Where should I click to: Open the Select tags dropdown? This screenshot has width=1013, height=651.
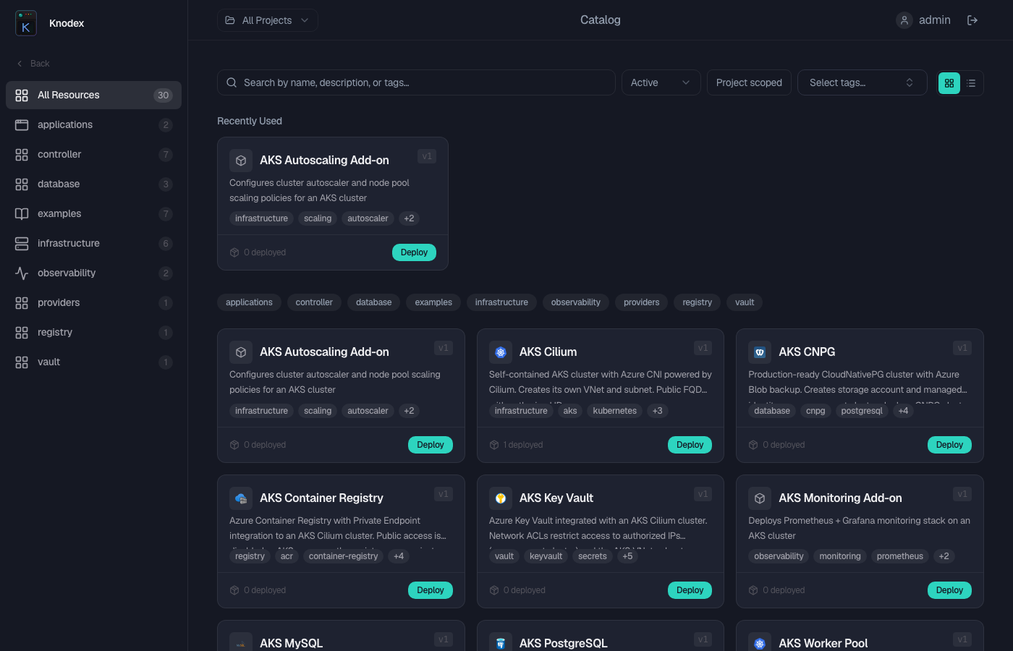(862, 82)
